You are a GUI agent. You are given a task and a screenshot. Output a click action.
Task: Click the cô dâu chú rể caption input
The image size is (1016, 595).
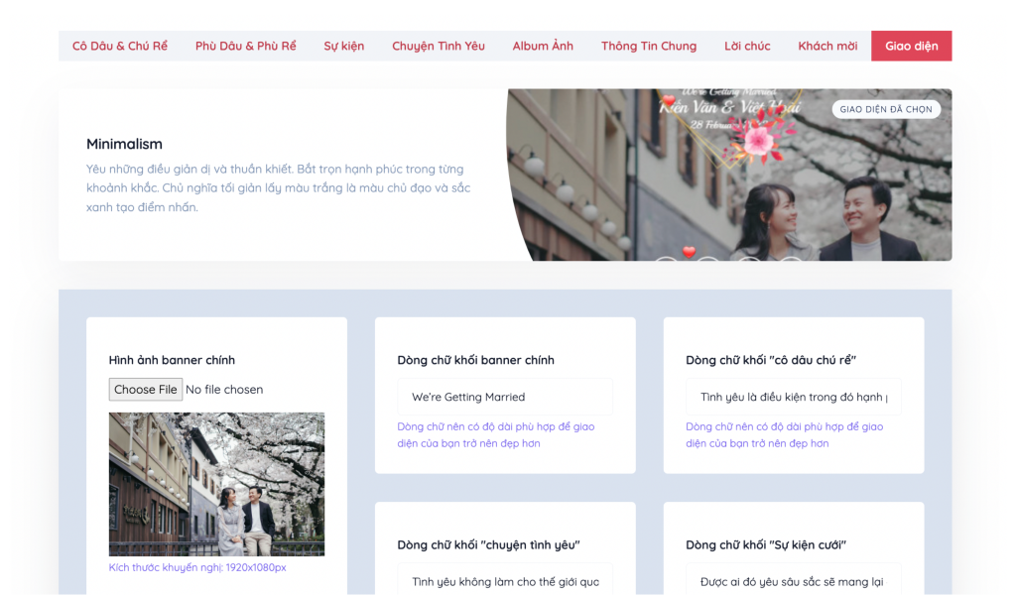(x=793, y=396)
